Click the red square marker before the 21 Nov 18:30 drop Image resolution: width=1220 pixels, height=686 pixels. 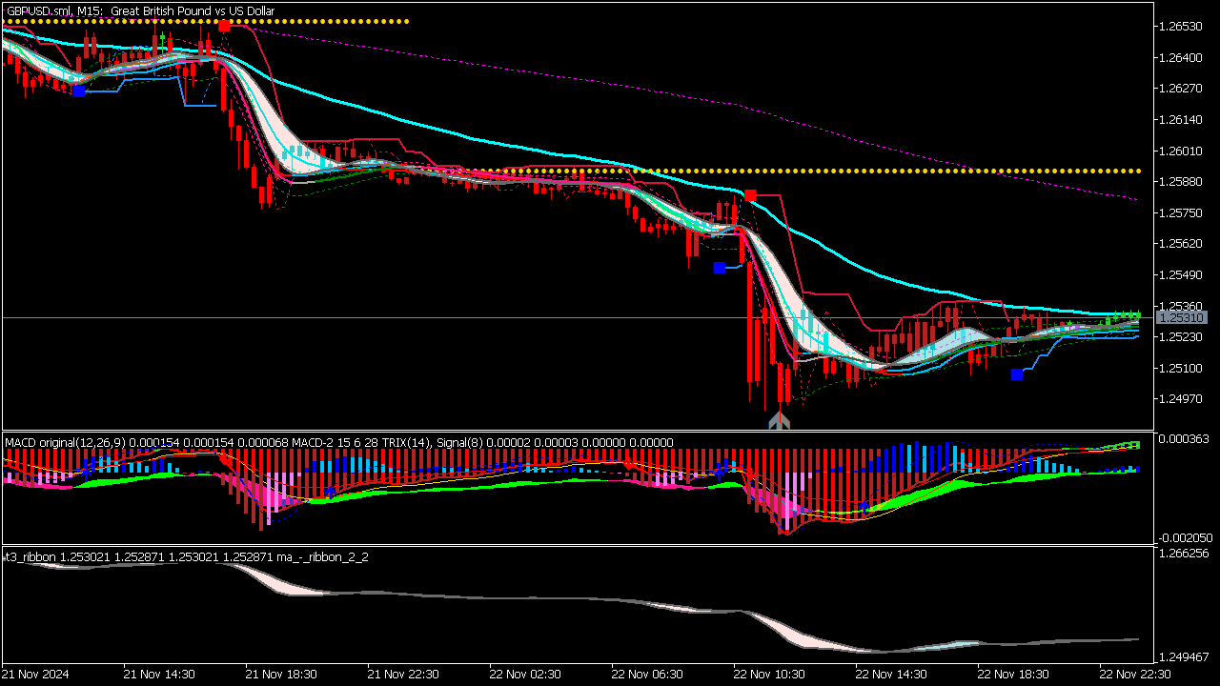[x=224, y=26]
